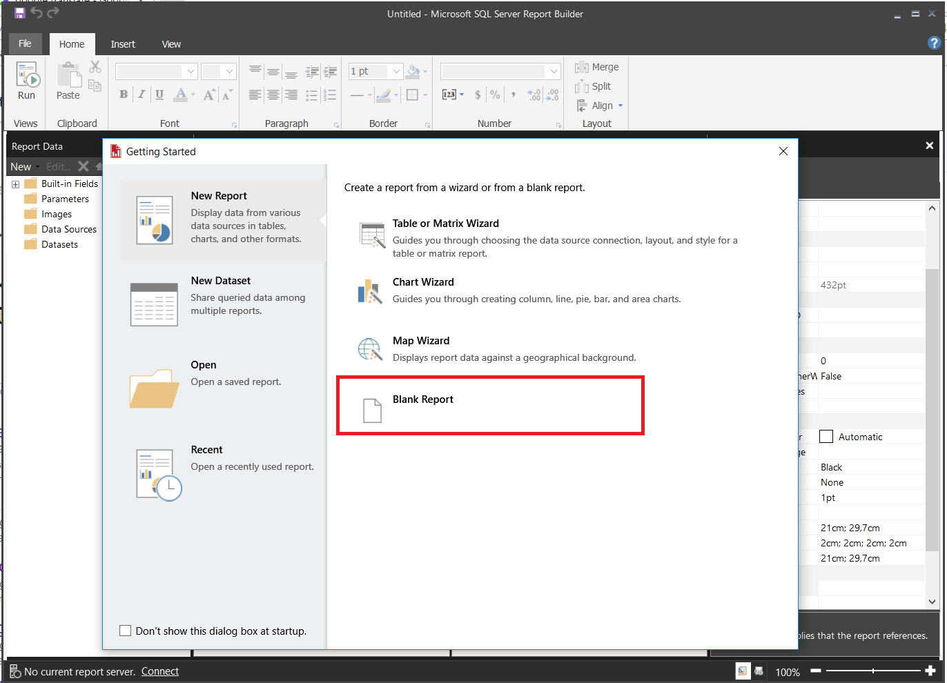Click the border color pen icon
947x683 pixels.
[x=384, y=95]
